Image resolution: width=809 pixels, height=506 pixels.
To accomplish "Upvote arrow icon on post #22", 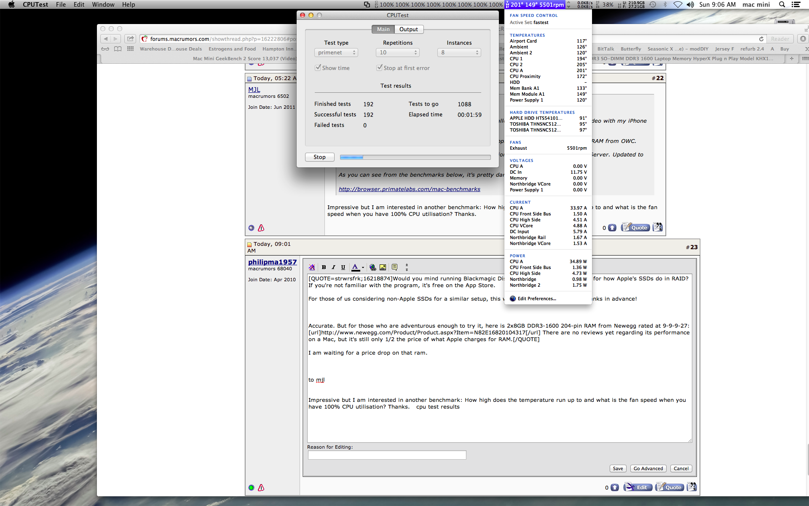I will pyautogui.click(x=612, y=228).
